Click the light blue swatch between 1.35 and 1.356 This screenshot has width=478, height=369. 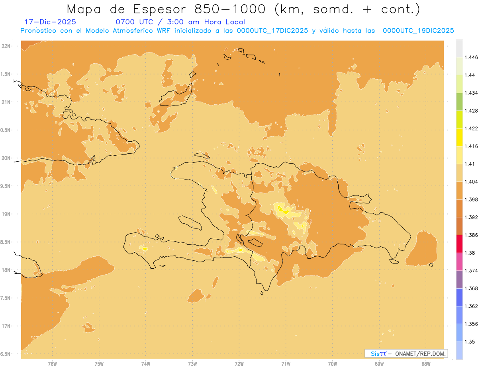[459, 332]
